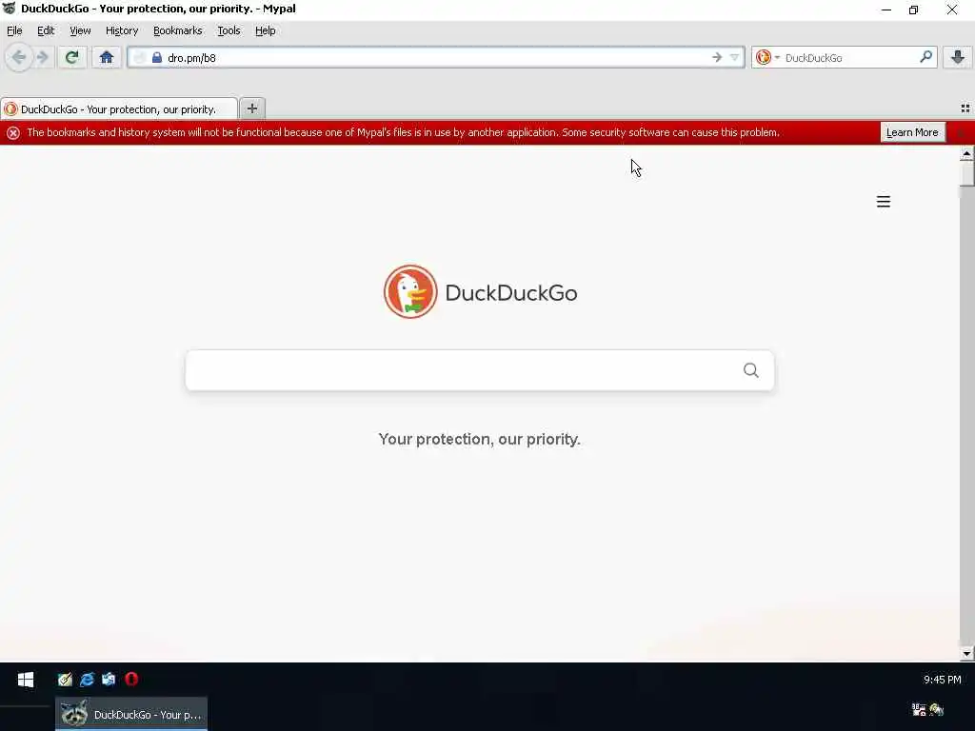Go back using the back arrow
This screenshot has height=731, width=975.
19,58
